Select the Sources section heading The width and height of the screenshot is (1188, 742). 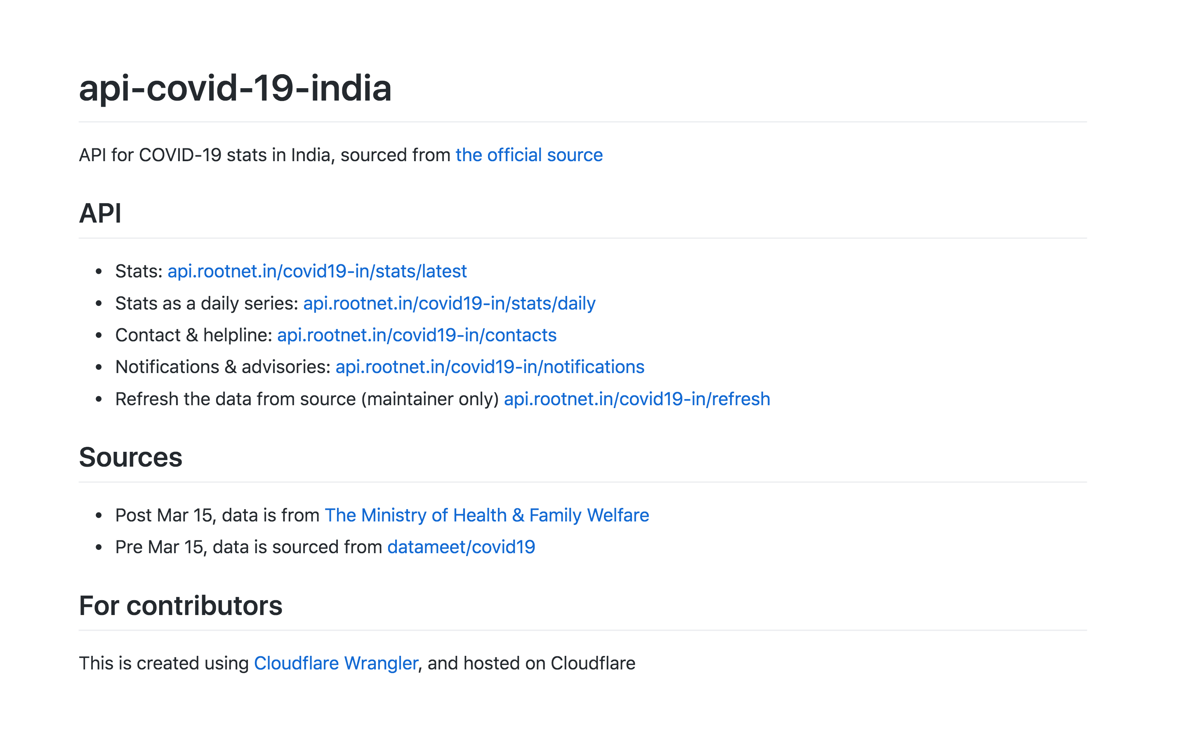[131, 458]
